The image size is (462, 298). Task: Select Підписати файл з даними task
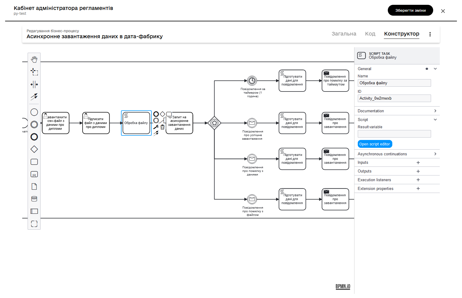[x=96, y=123]
